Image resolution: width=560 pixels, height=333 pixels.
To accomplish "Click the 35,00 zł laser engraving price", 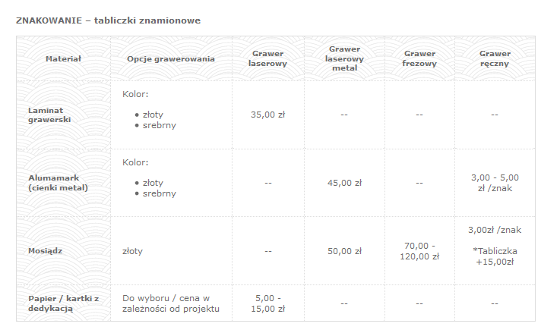I will pyautogui.click(x=267, y=115).
